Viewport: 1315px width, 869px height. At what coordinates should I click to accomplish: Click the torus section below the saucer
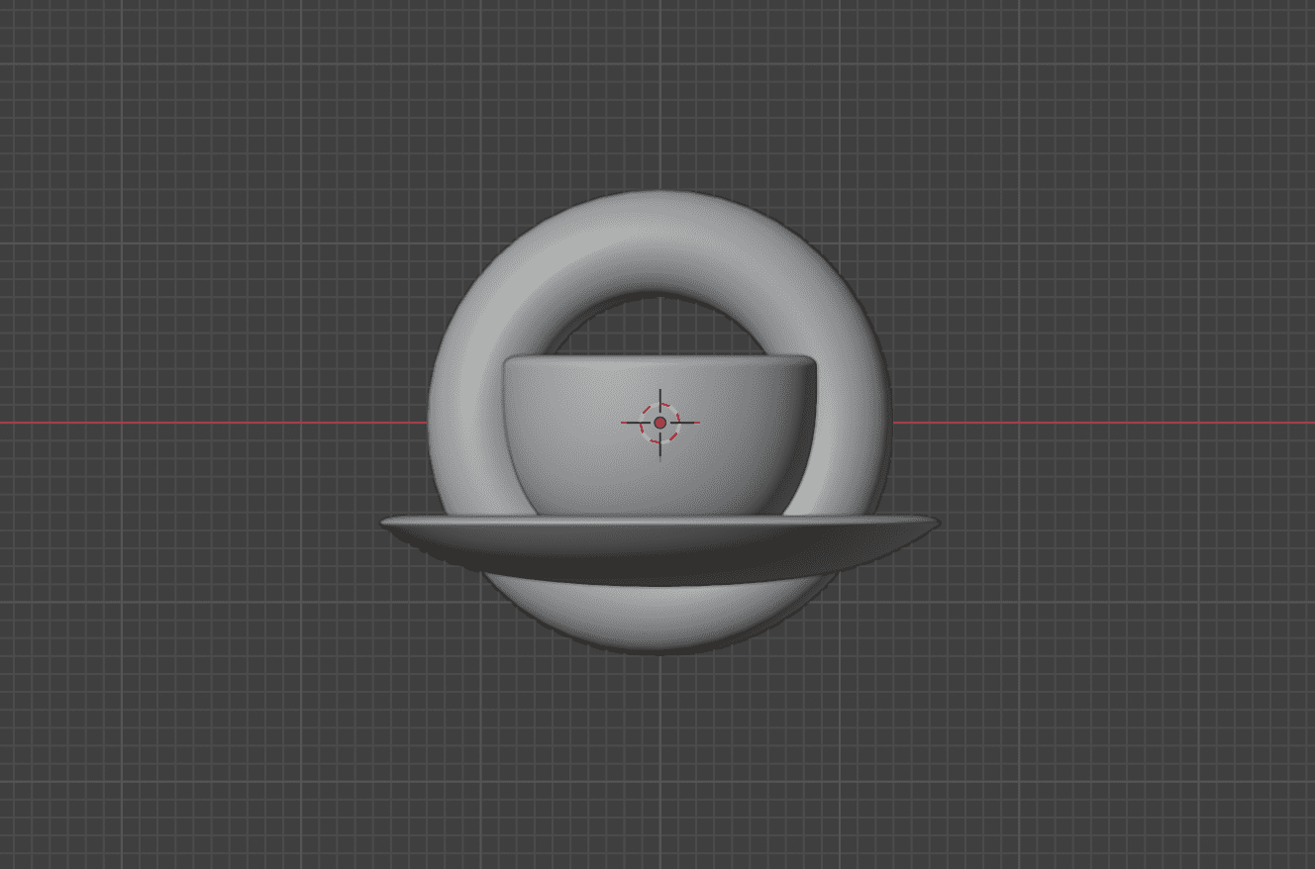coord(659,619)
